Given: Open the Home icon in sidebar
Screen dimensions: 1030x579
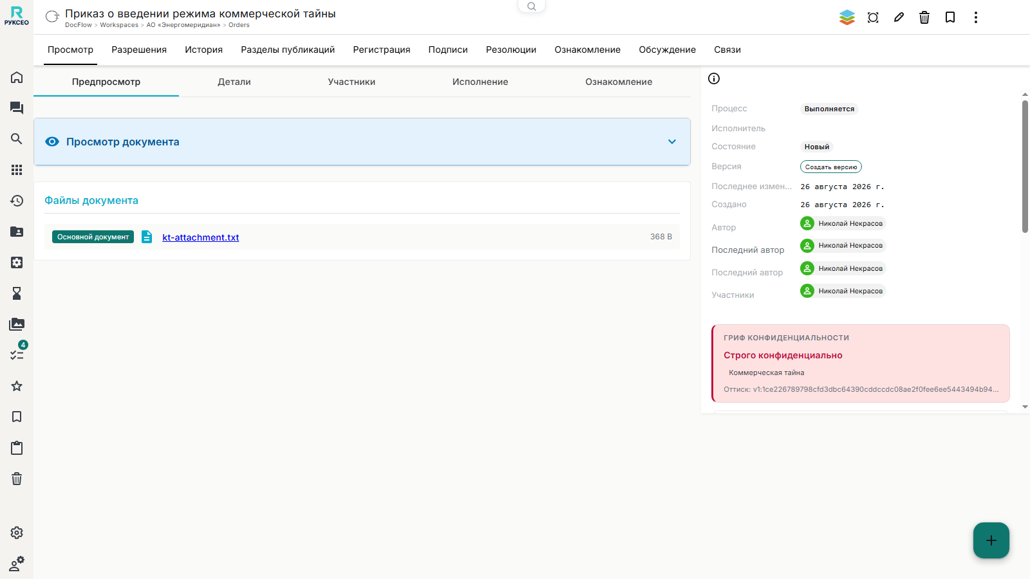Looking at the screenshot, I should [17, 77].
